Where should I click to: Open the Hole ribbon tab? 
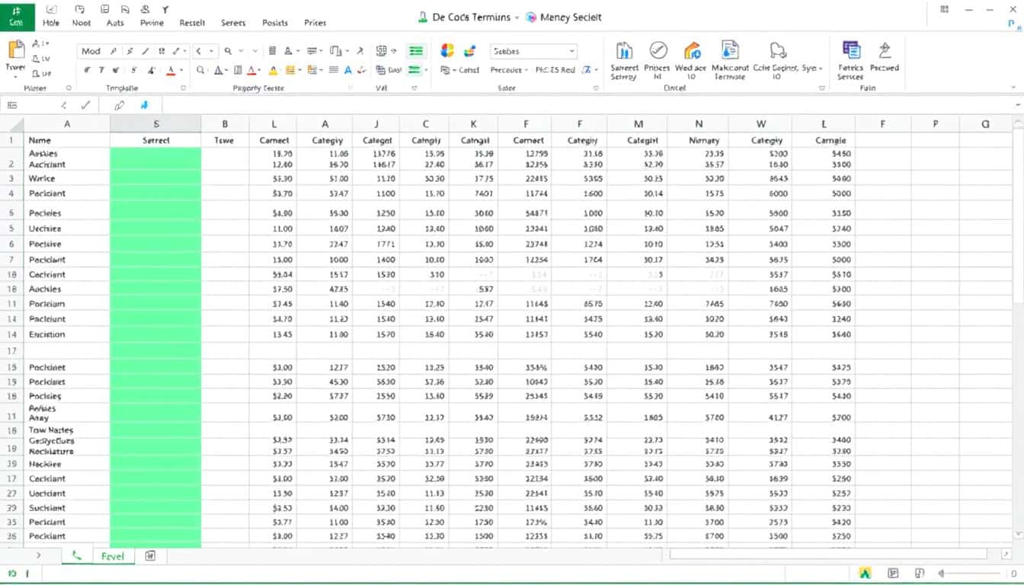tap(51, 23)
